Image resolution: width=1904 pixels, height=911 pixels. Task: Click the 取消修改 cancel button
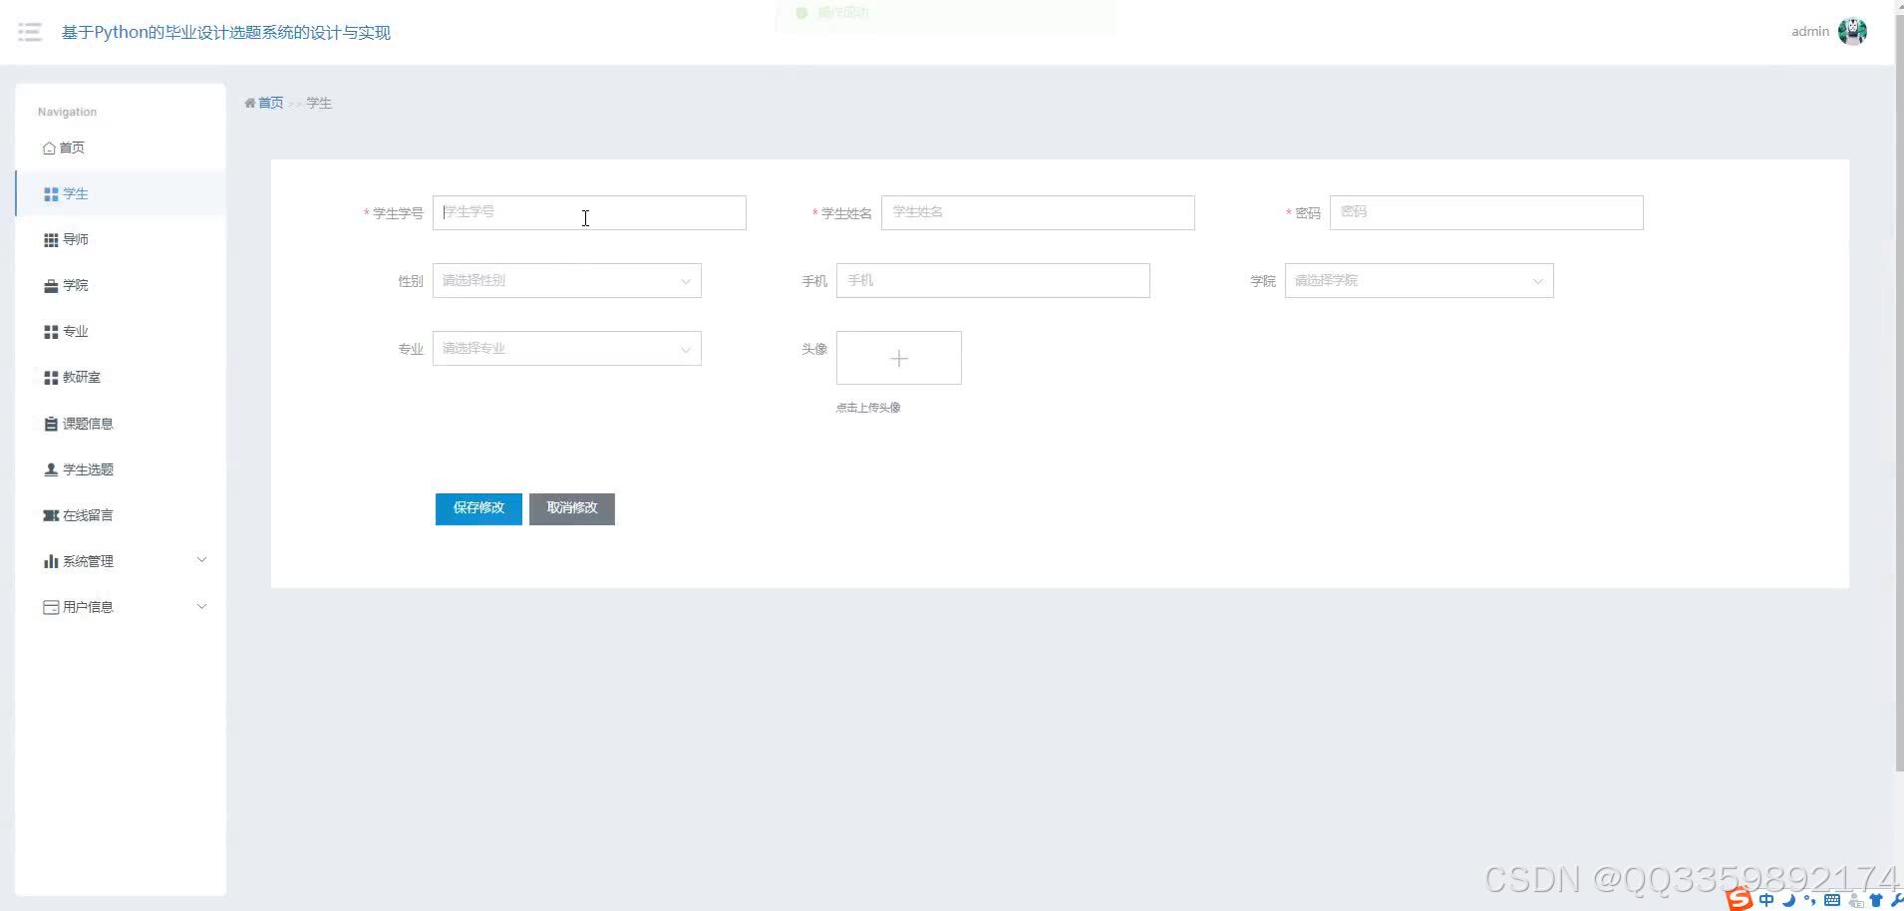572,508
